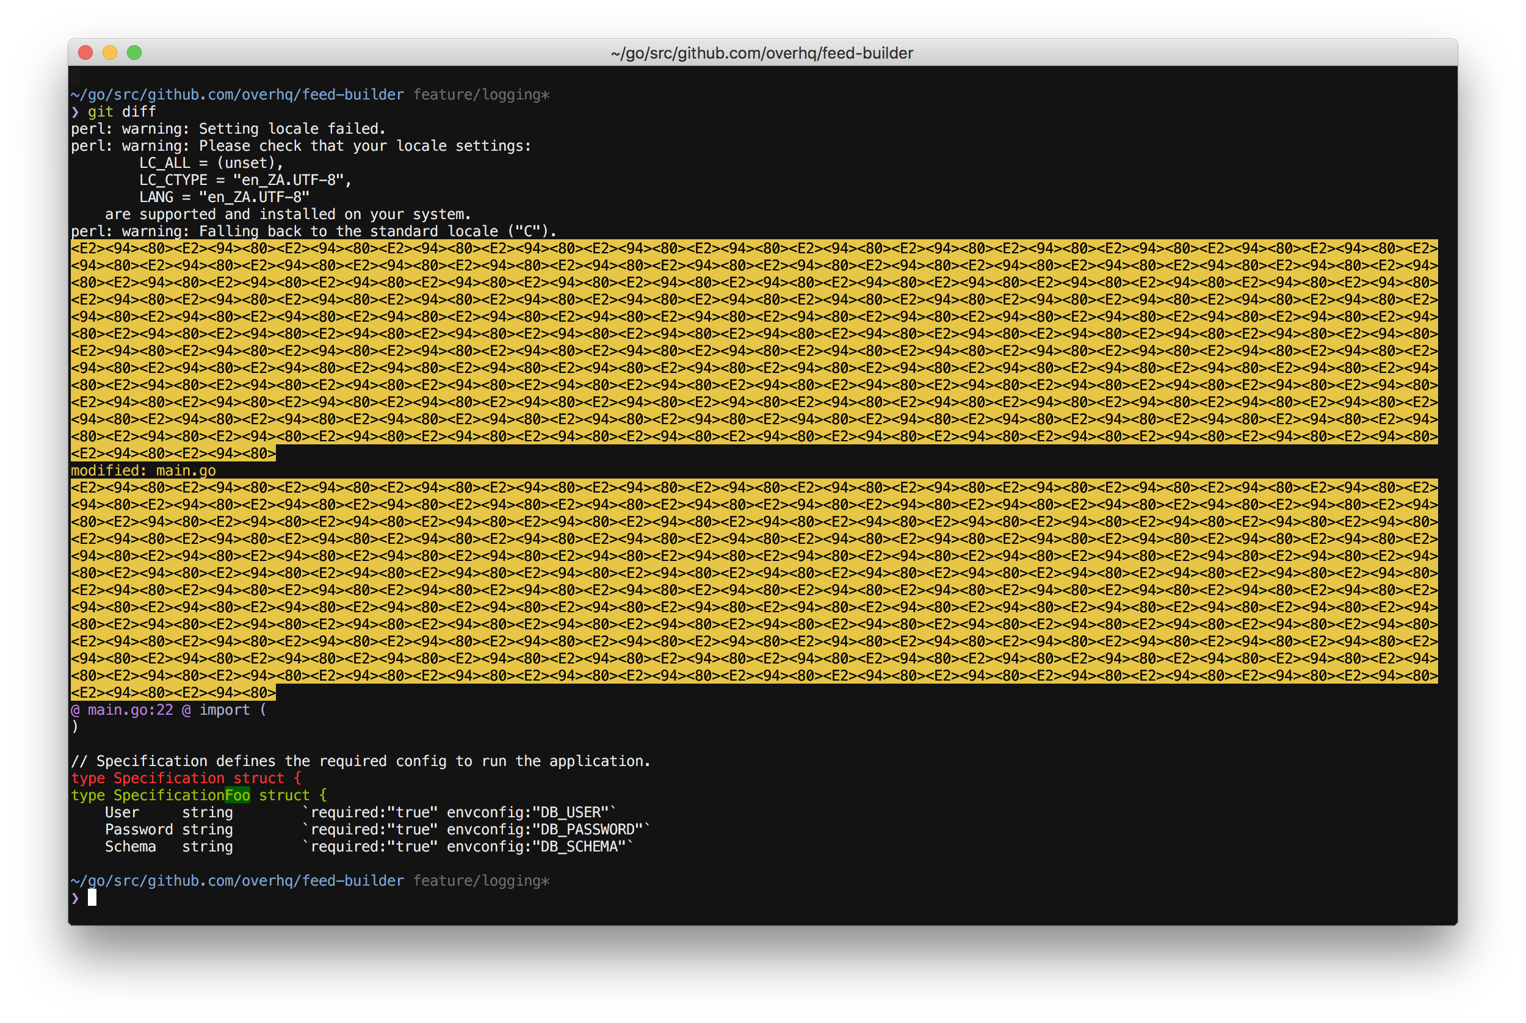The width and height of the screenshot is (1526, 1023).
Task: Click the bottom prompt's 'feature/logging*' branch label
Action: (481, 881)
